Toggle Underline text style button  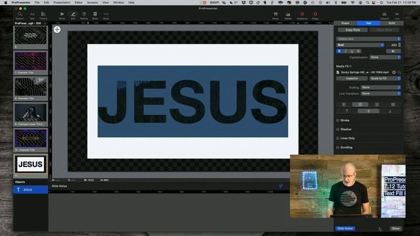tap(352, 51)
